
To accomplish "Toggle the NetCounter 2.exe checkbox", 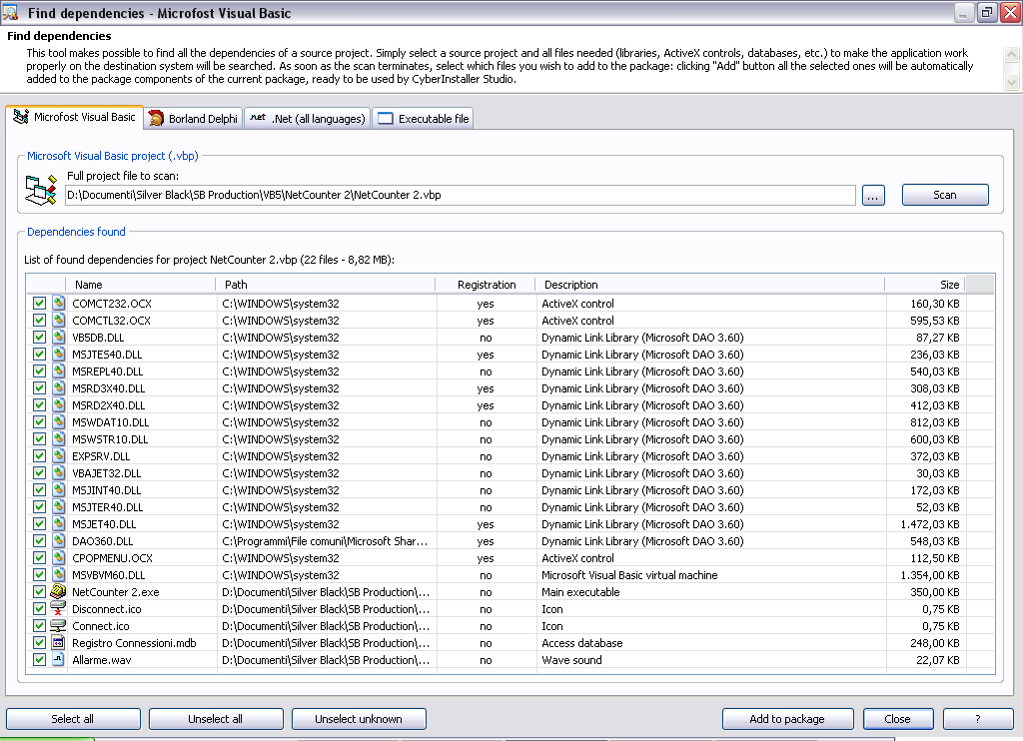I will [39, 591].
